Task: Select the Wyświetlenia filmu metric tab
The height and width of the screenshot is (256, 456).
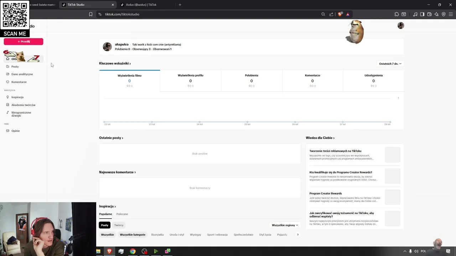Action: (x=130, y=81)
